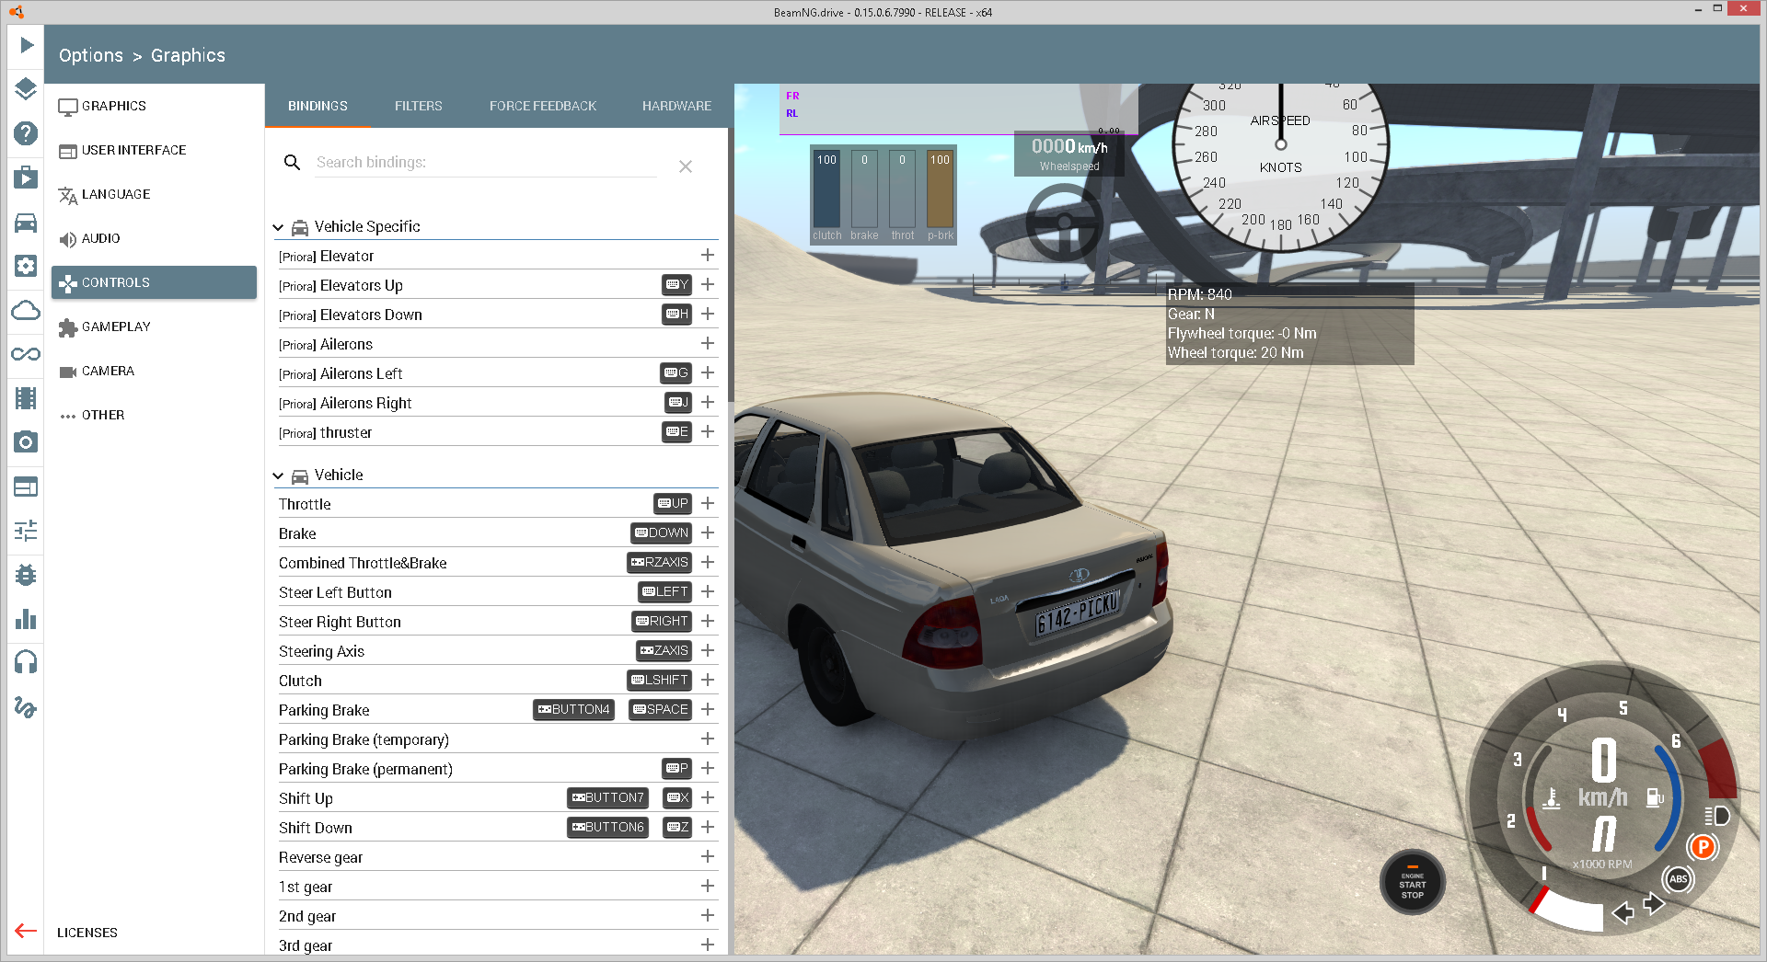Click the search magnifier icon
This screenshot has height=962, width=1767.
coord(292,163)
